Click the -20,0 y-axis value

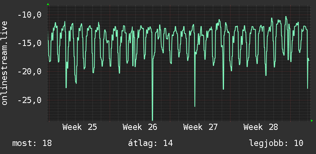tap(30, 72)
